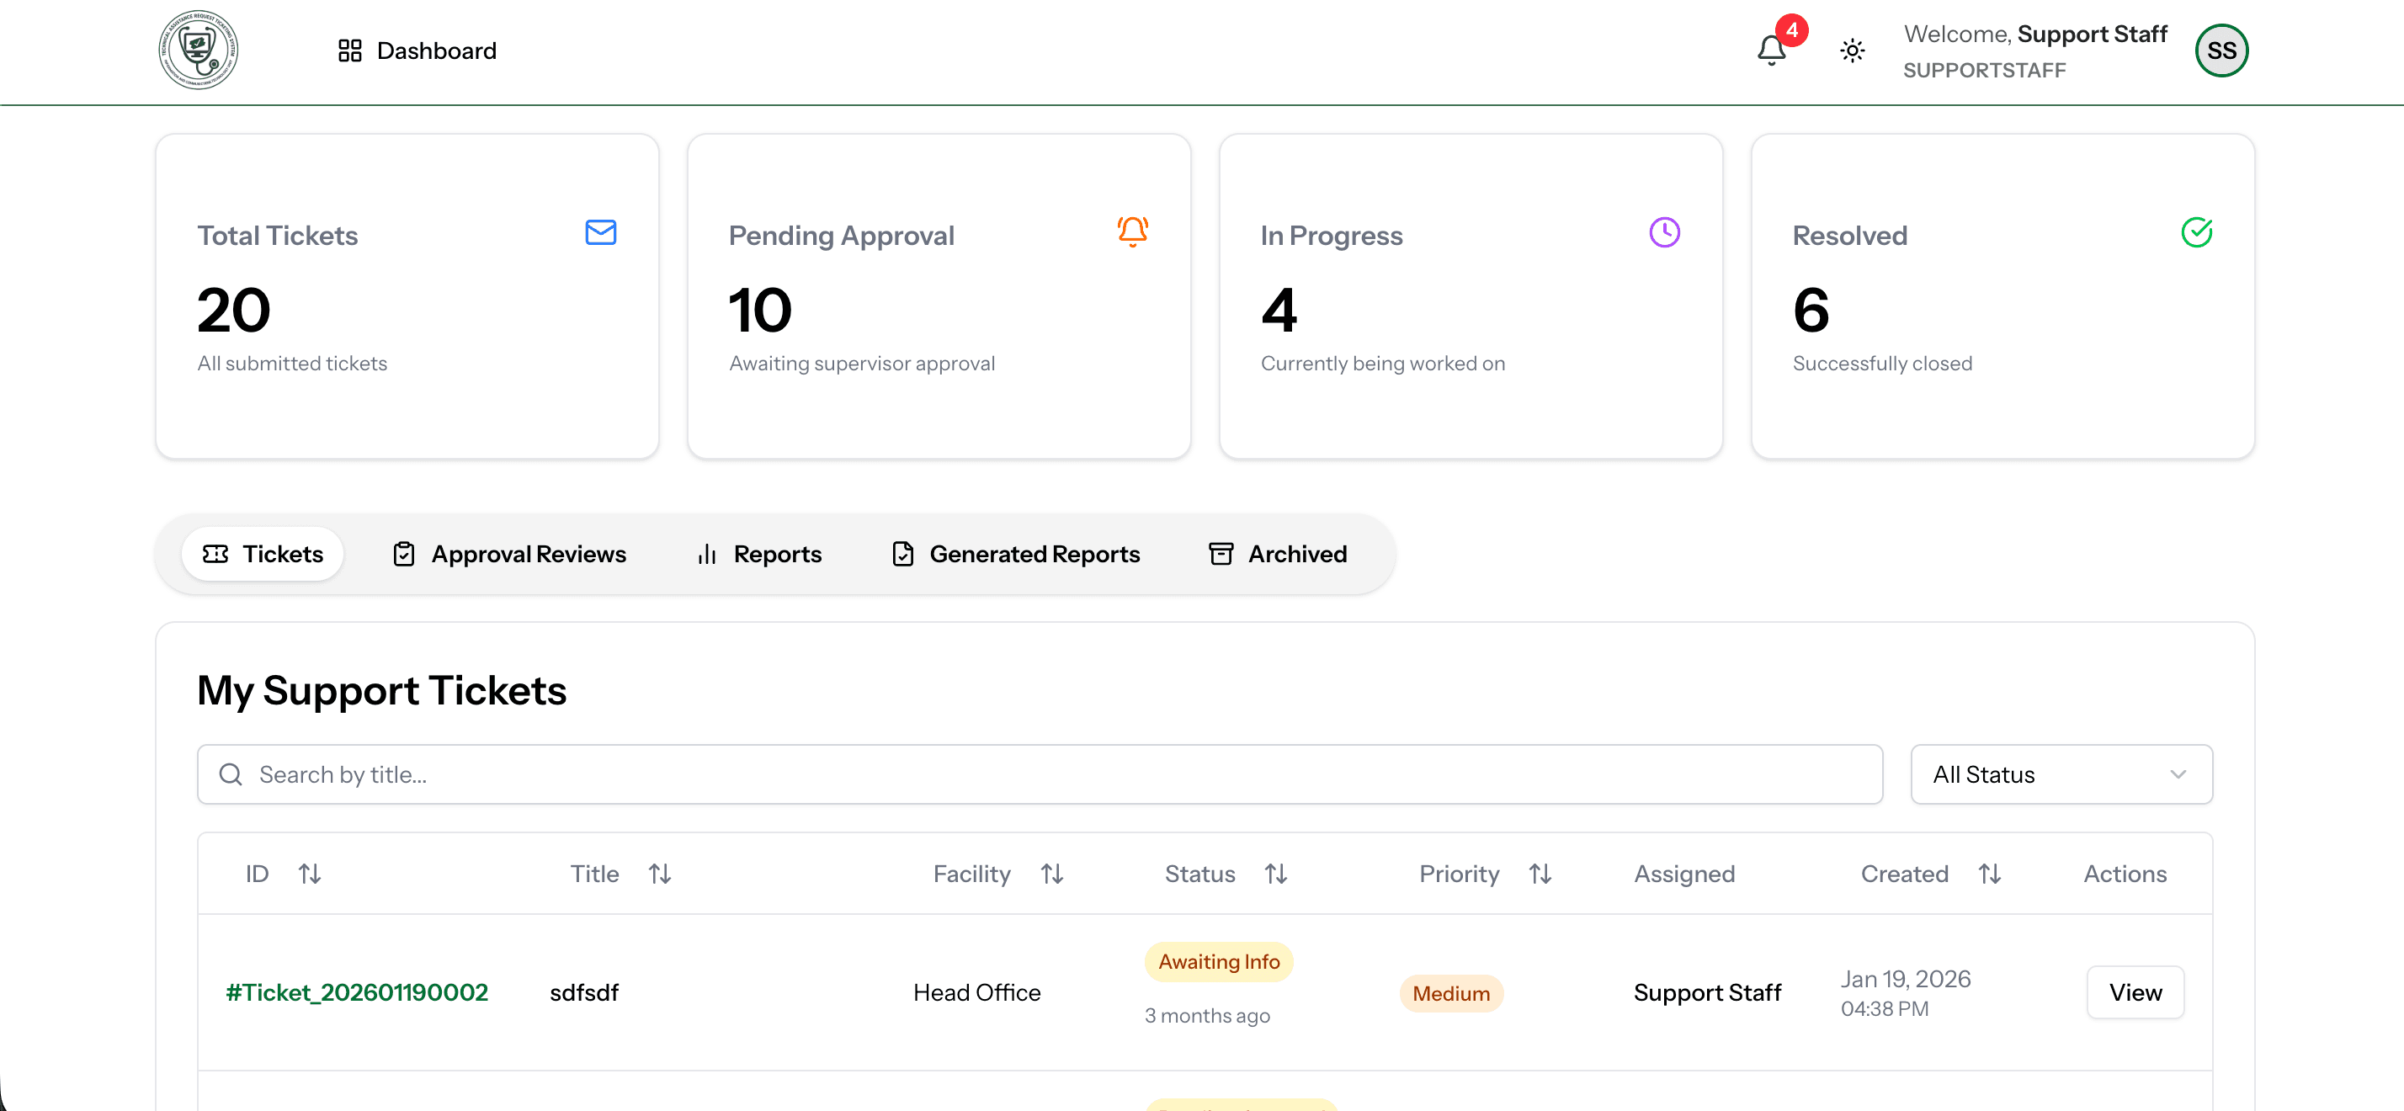Switch to the Tickets tab
The height and width of the screenshot is (1111, 2404).
coord(263,554)
